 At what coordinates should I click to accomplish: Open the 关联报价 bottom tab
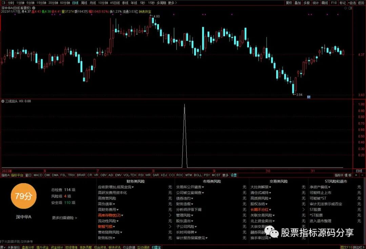point(14,247)
